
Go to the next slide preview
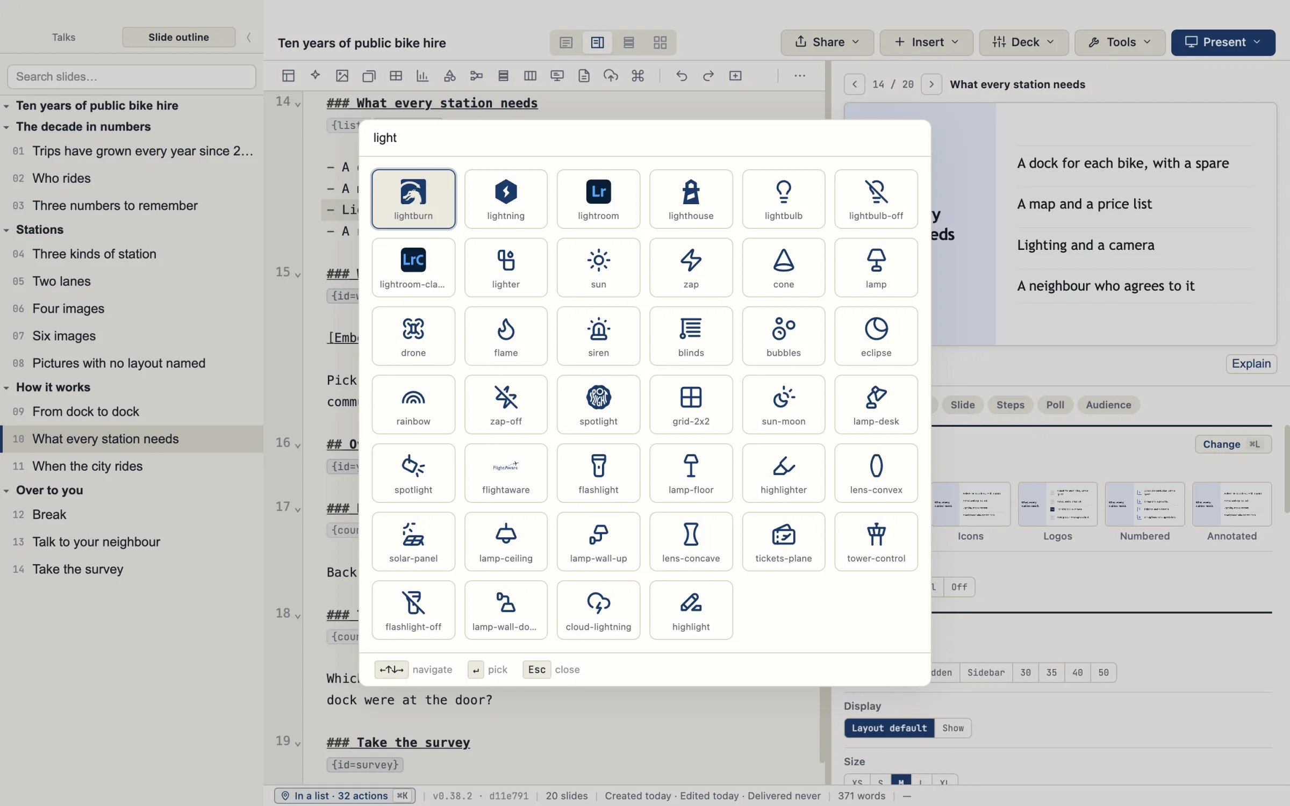click(x=931, y=84)
